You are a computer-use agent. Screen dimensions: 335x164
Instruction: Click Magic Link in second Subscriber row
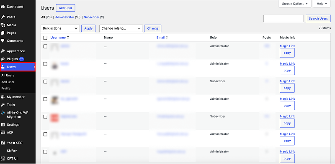(x=287, y=116)
